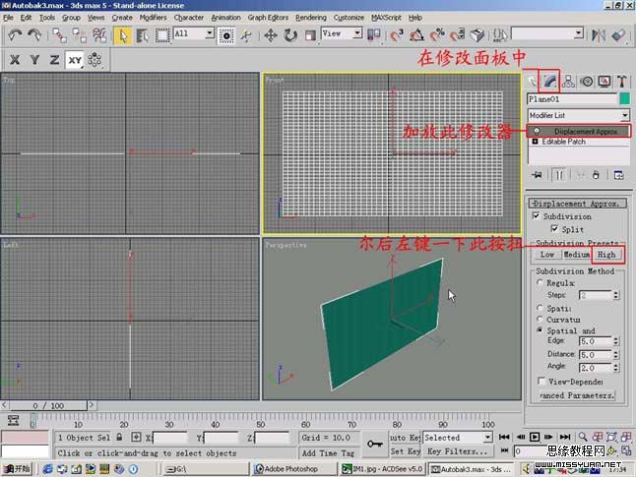Click the Add Time Tag field
636x477 pixels.
click(x=327, y=453)
